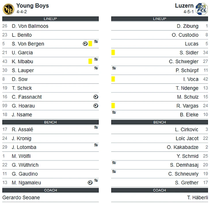210x203 pixels.
Task: Click C. Fassnacht's goal ball icon
Action: click(x=96, y=97)
